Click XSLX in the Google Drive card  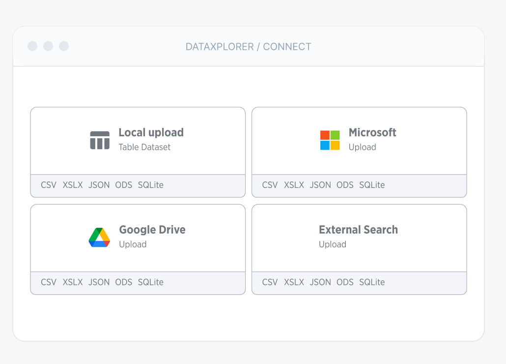coord(73,282)
